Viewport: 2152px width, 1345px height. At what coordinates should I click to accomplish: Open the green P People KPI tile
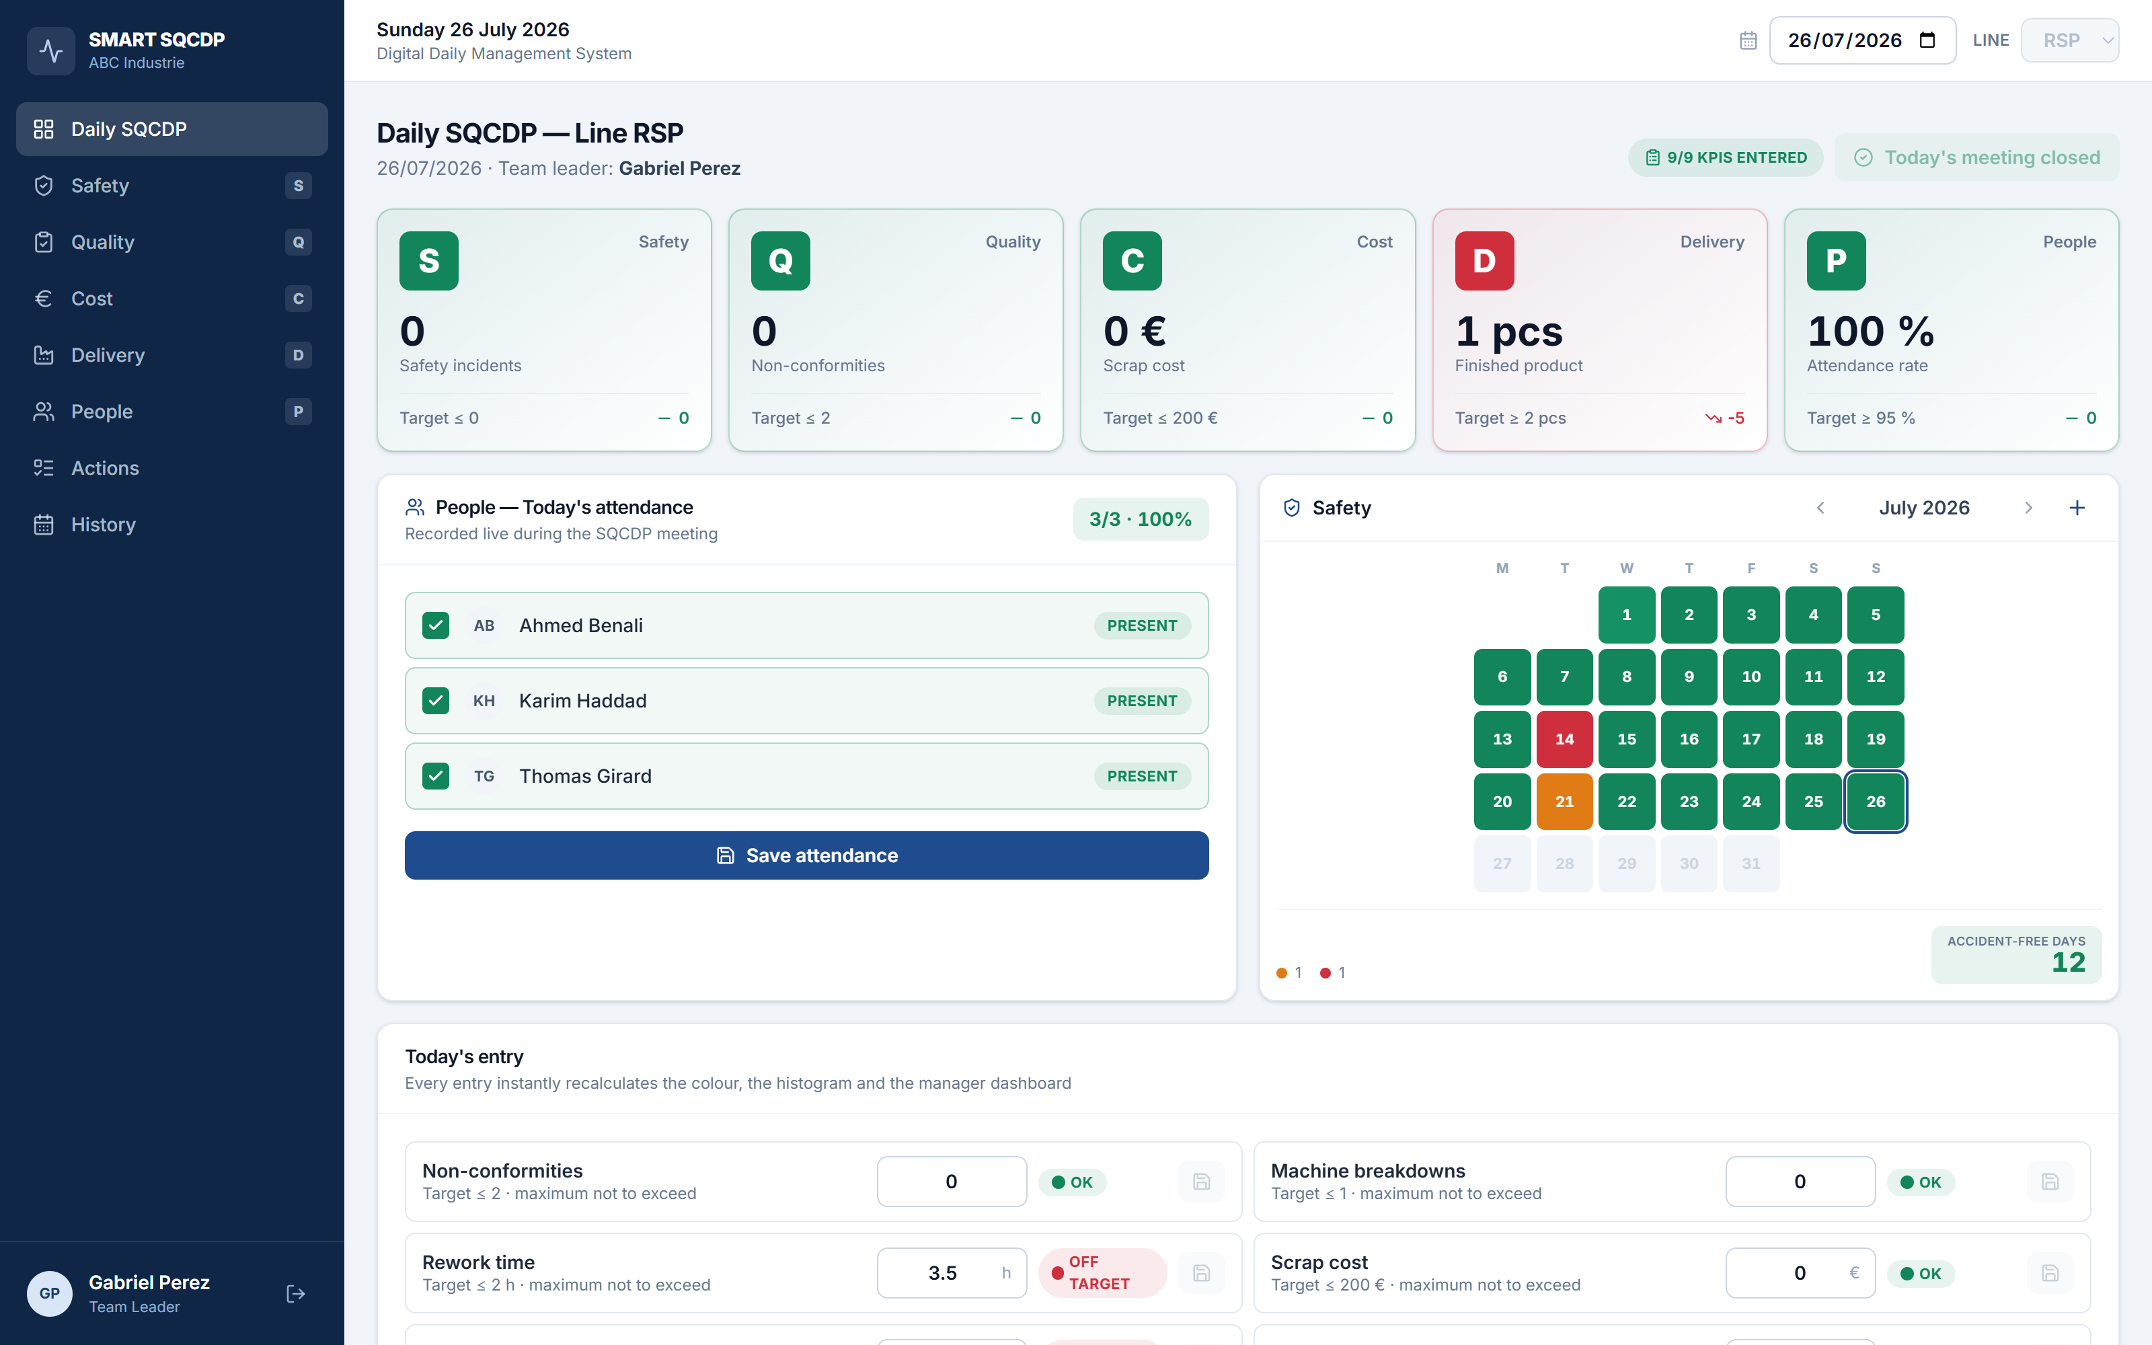pyautogui.click(x=1951, y=330)
